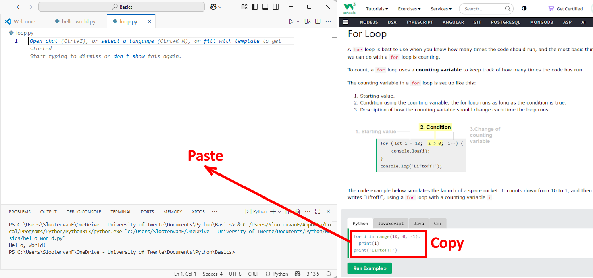
Task: Toggle the secondary side bar layout icon
Action: (x=276, y=7)
